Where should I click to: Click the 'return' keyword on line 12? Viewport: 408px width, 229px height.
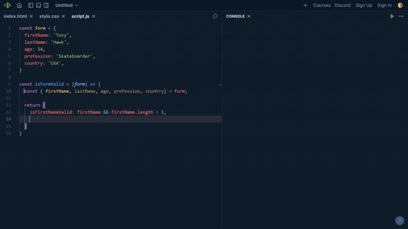point(32,105)
